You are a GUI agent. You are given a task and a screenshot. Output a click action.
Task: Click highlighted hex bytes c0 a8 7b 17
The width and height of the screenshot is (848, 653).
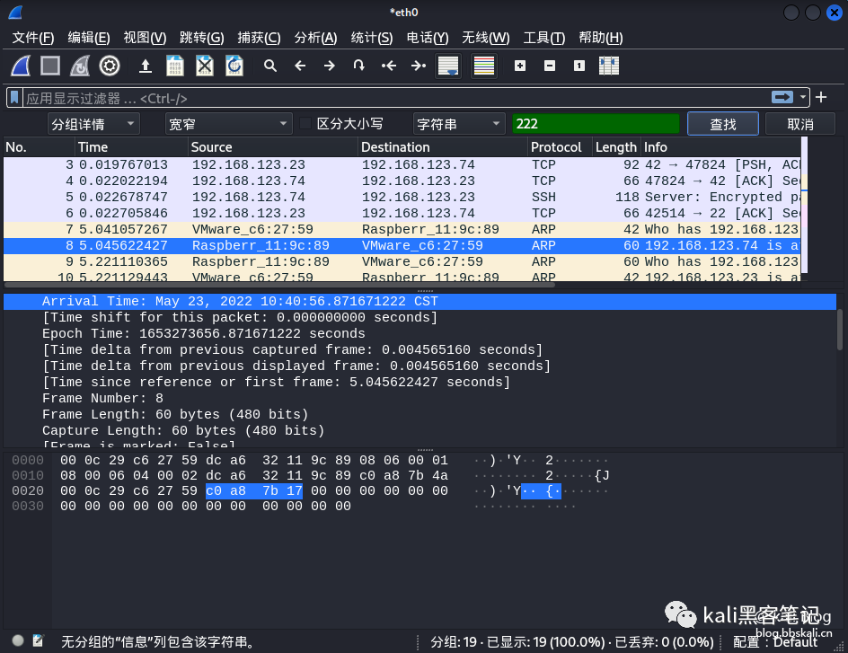(254, 490)
